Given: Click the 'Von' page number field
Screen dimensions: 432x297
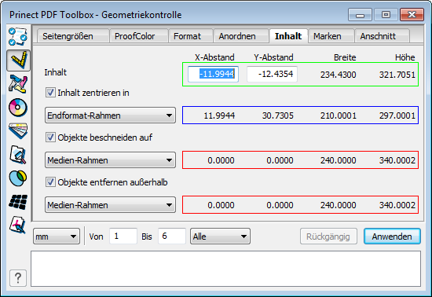Looking at the screenshot, I should [x=123, y=236].
